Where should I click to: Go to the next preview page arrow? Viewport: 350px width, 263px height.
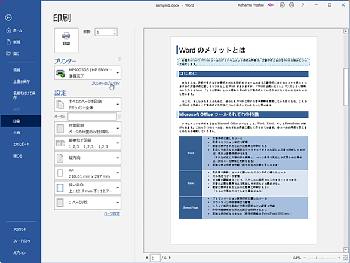(170, 258)
